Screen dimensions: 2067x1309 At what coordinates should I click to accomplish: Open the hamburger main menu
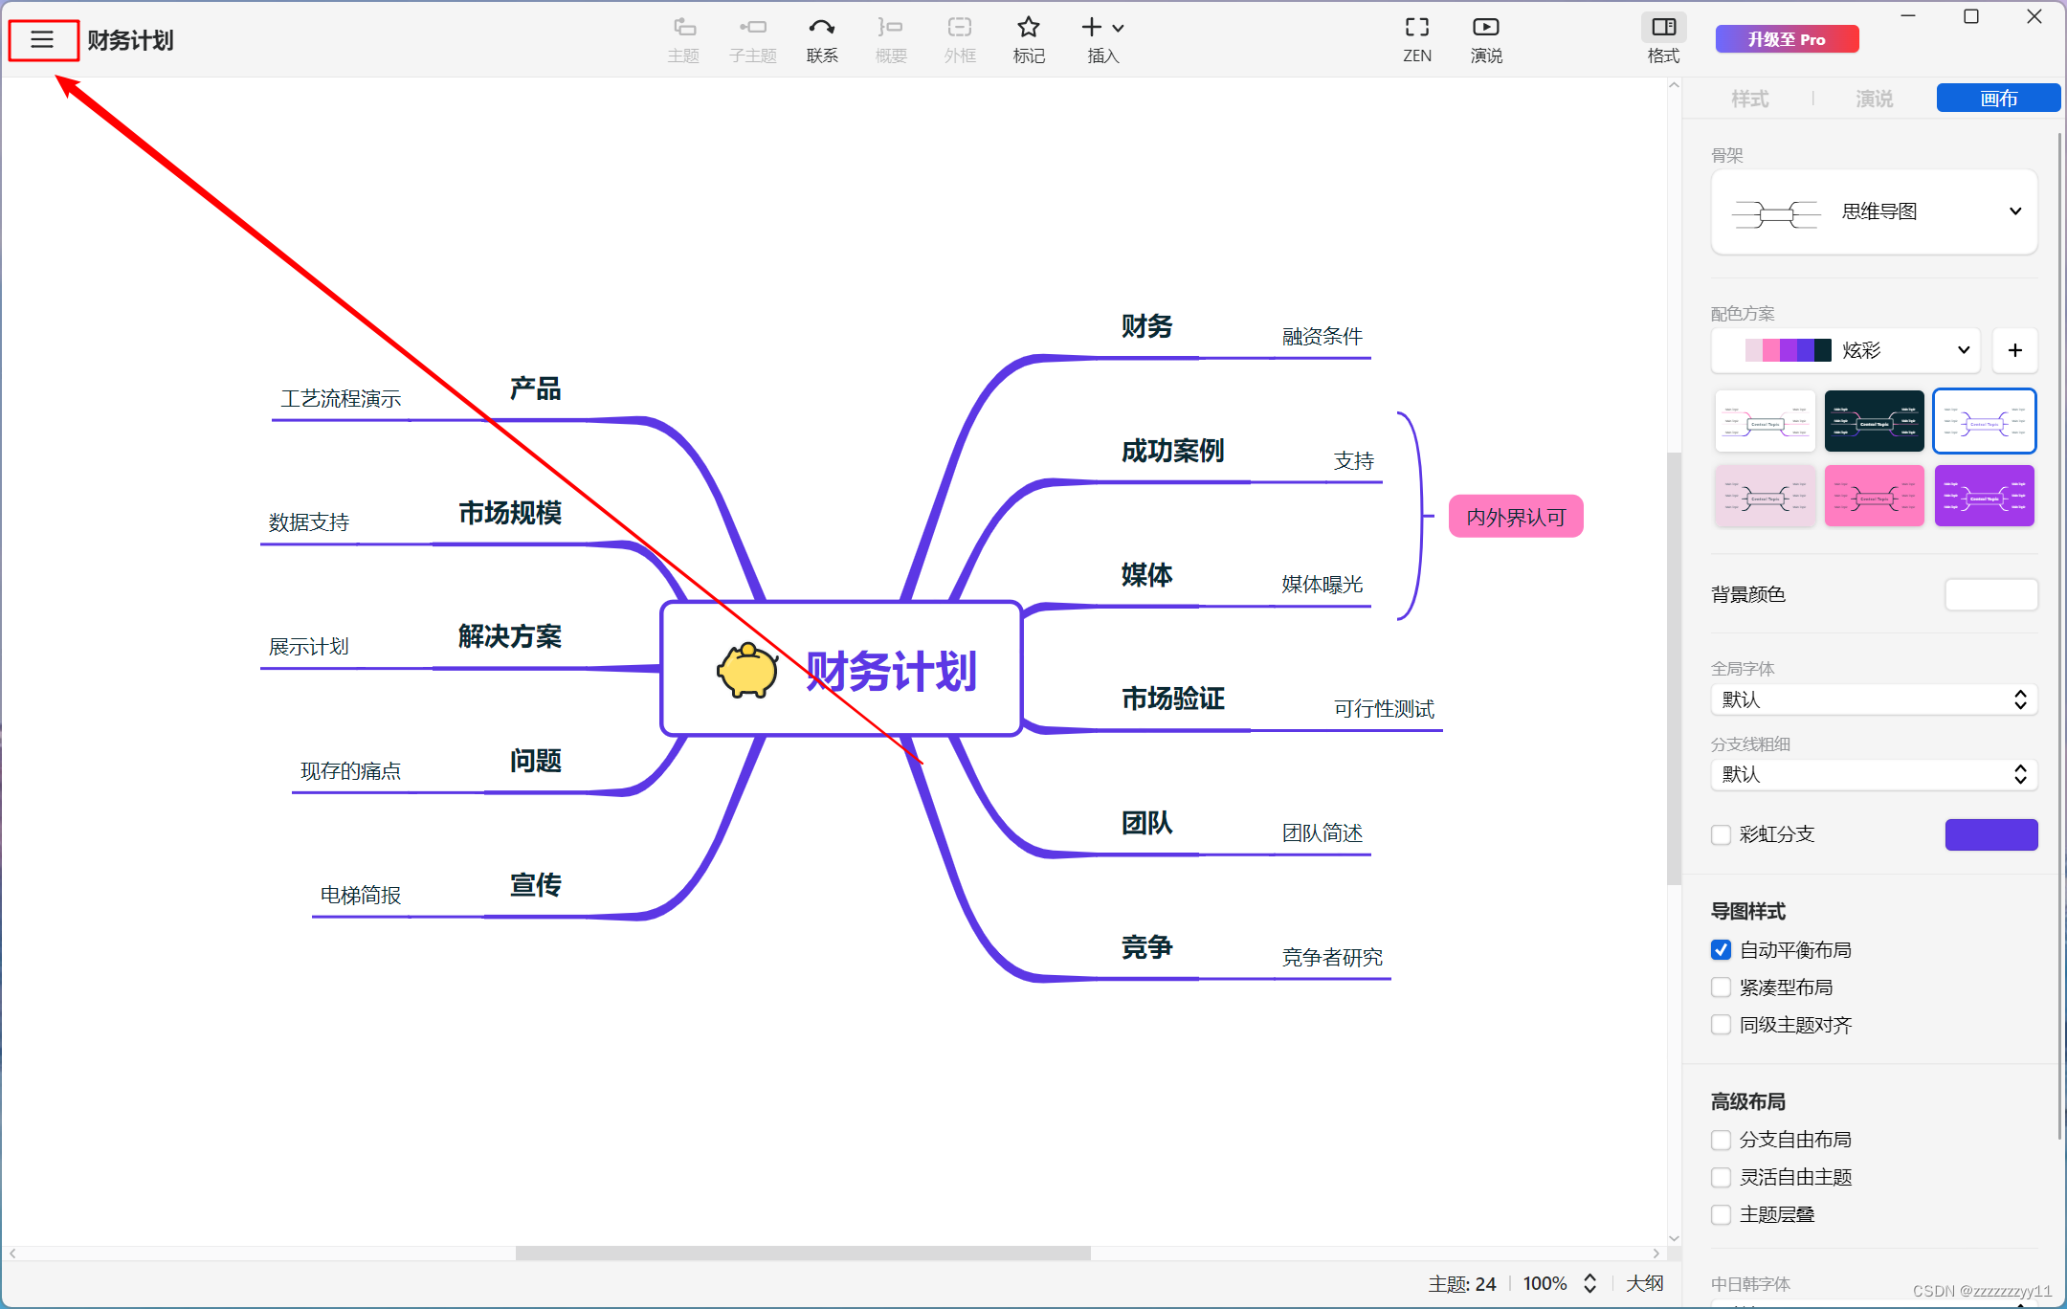pyautogui.click(x=42, y=39)
